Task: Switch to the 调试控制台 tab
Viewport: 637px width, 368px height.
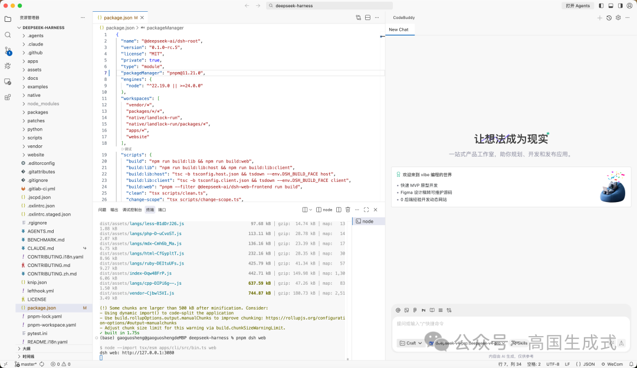Action: 132,210
